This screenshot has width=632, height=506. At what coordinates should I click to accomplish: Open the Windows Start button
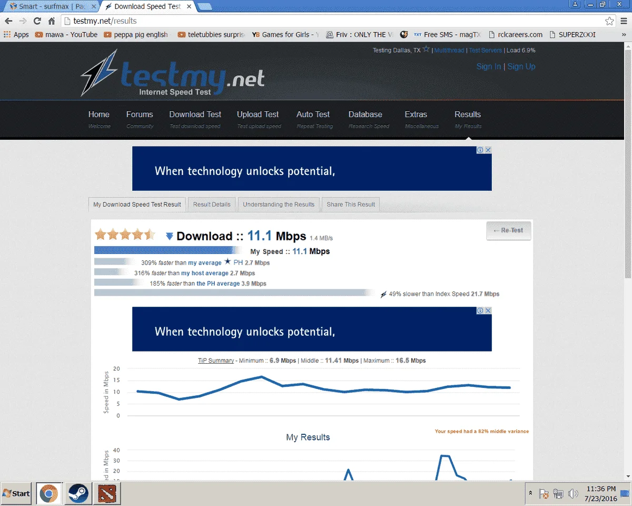point(16,493)
